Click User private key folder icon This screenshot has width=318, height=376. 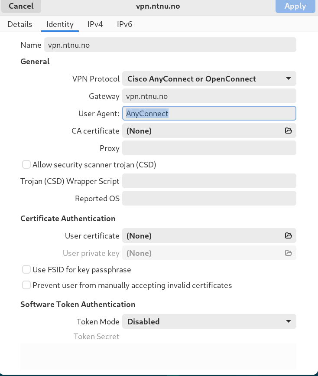(288, 253)
